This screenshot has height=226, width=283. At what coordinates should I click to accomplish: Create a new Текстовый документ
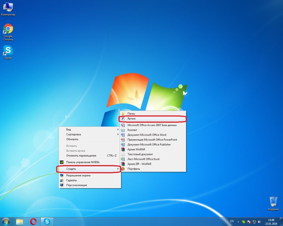[153, 154]
